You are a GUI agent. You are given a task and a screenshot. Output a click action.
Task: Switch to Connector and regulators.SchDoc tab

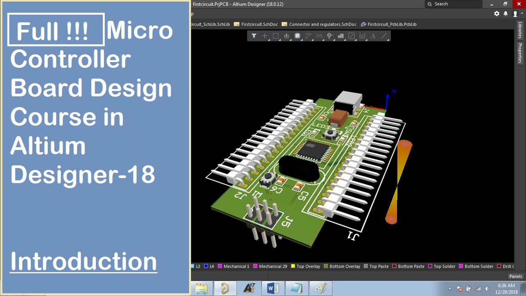pyautogui.click(x=319, y=24)
